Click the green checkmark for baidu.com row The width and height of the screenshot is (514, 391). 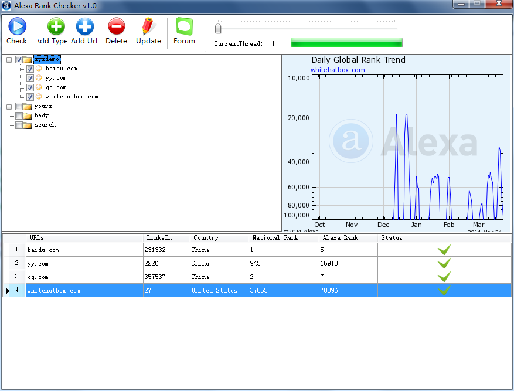(444, 250)
